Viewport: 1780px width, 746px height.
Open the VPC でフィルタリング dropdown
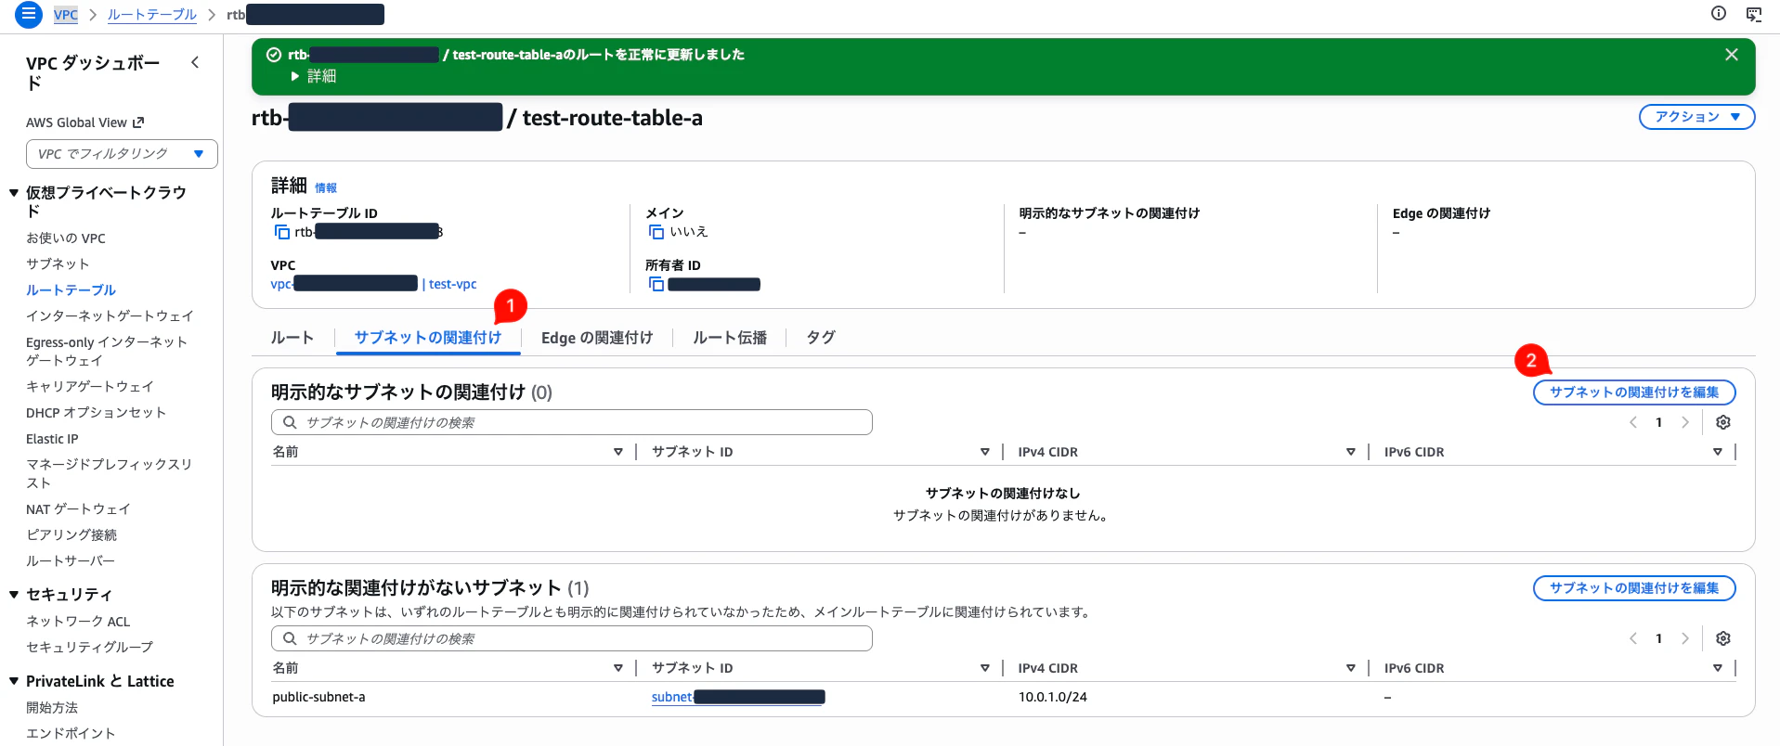coord(122,154)
